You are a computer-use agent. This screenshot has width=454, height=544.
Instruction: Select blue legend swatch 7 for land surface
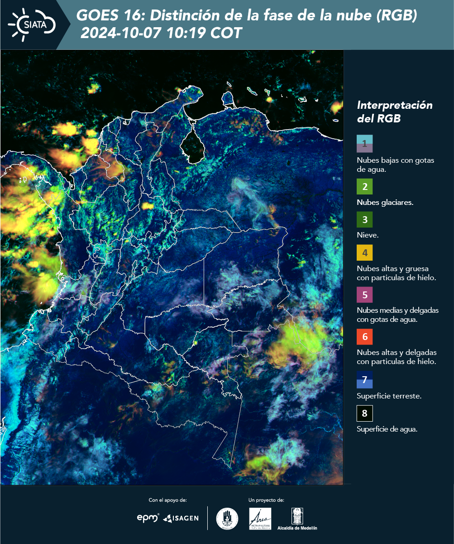pyautogui.click(x=364, y=379)
